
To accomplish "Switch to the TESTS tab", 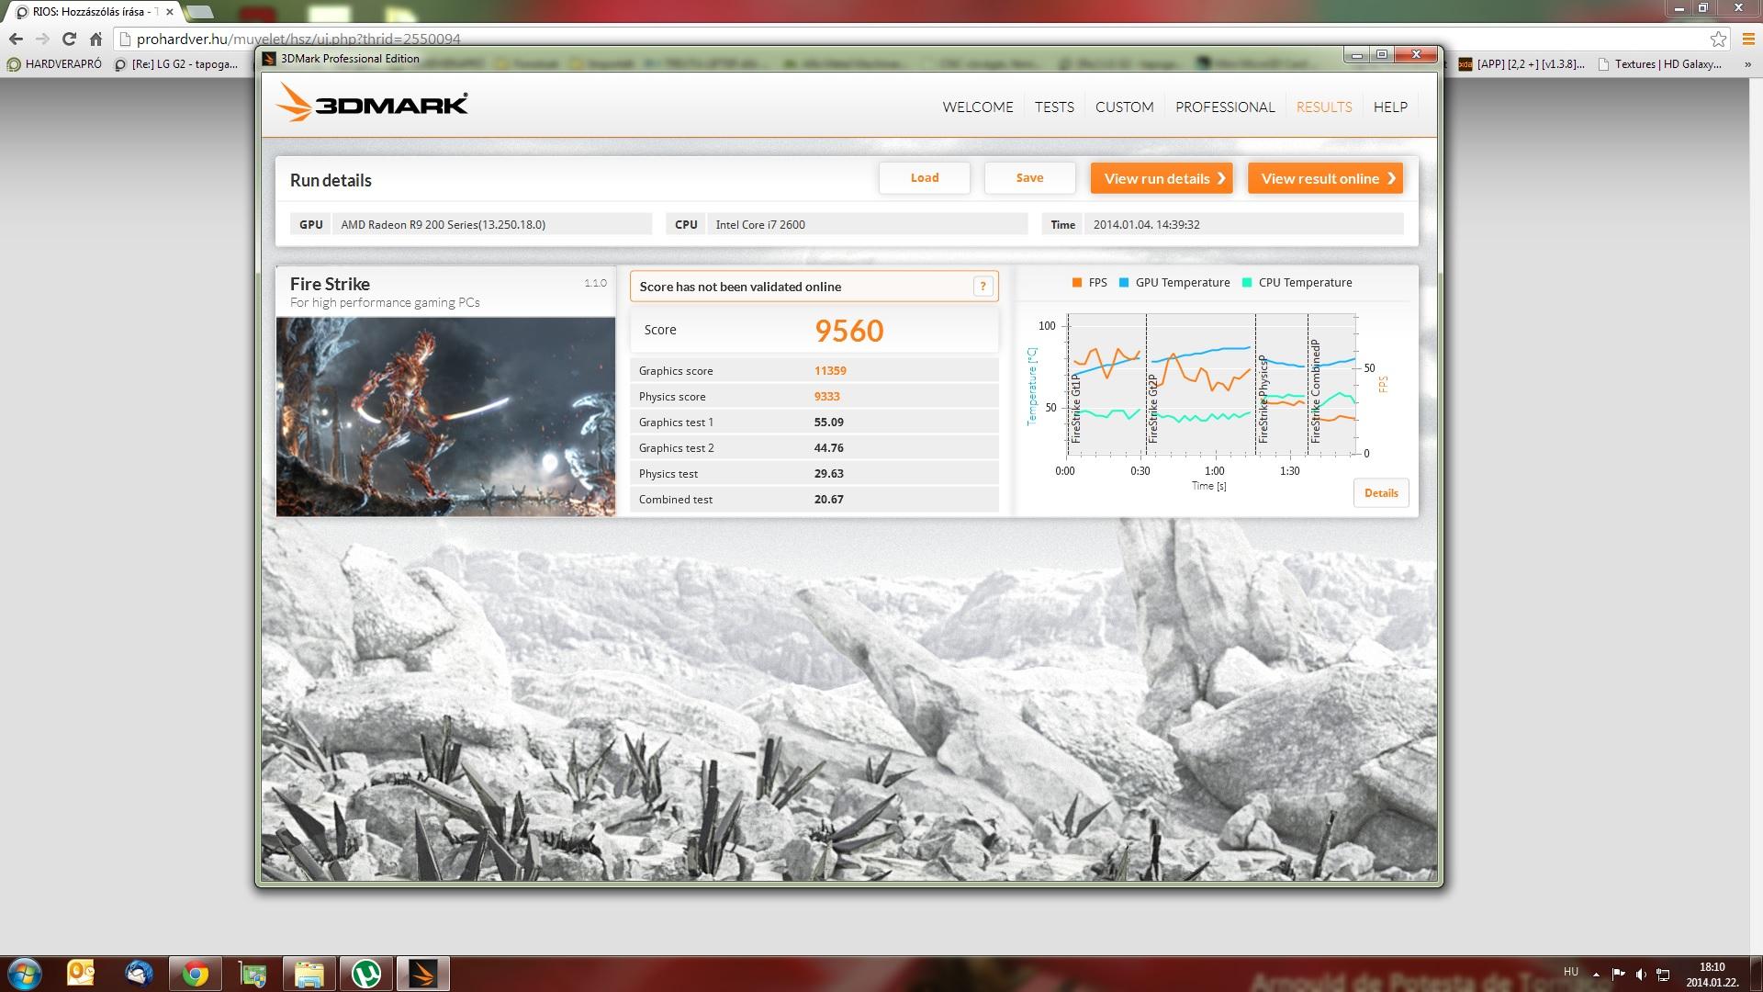I will pyautogui.click(x=1054, y=107).
